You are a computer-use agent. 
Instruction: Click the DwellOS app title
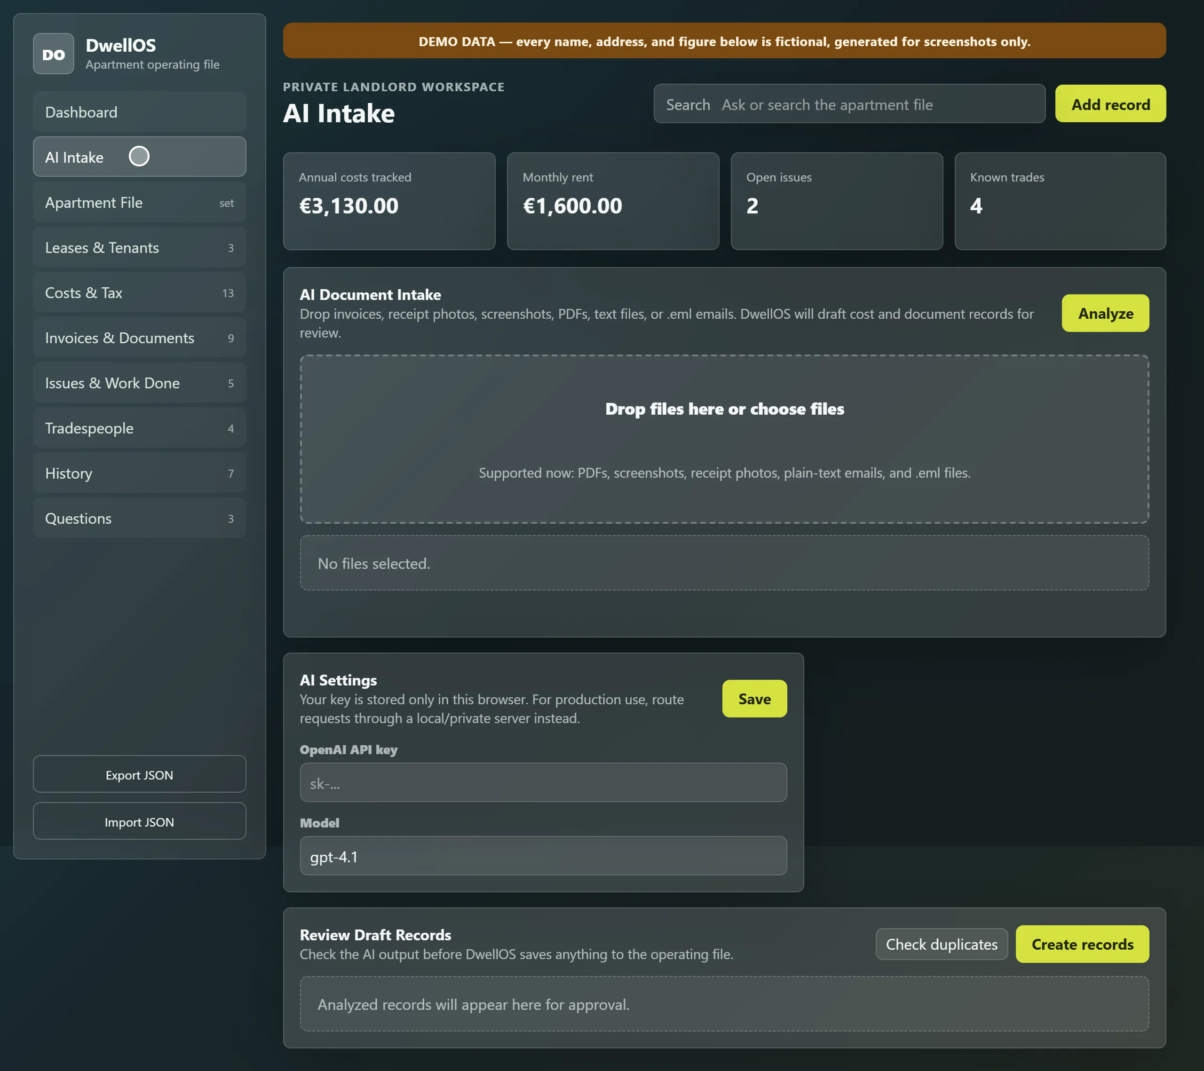pos(121,45)
